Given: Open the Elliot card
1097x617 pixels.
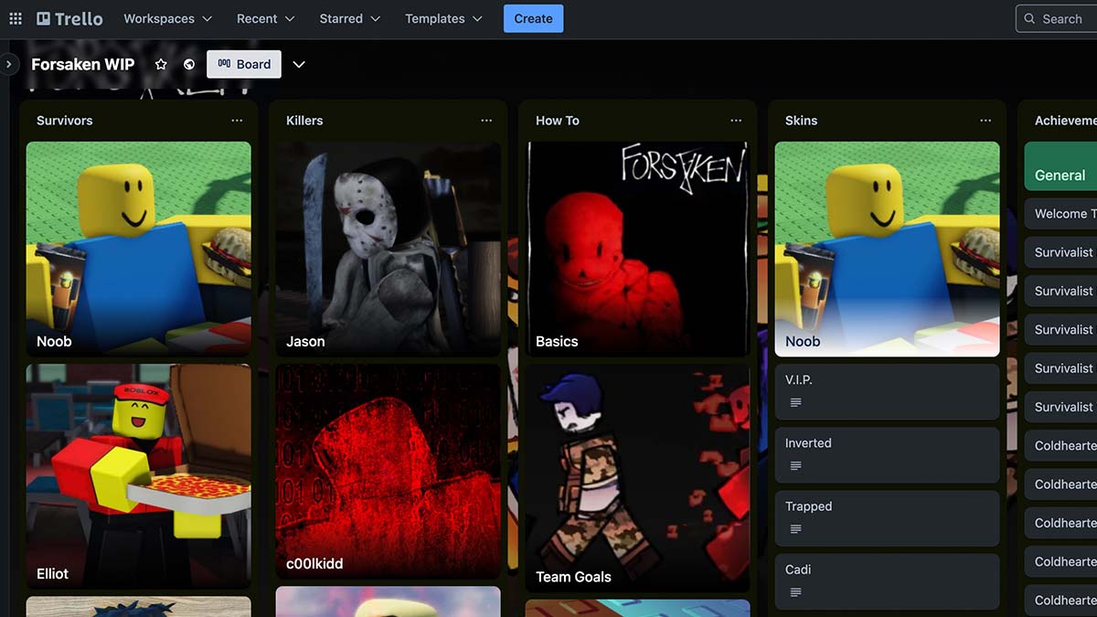Looking at the screenshot, I should coord(139,476).
